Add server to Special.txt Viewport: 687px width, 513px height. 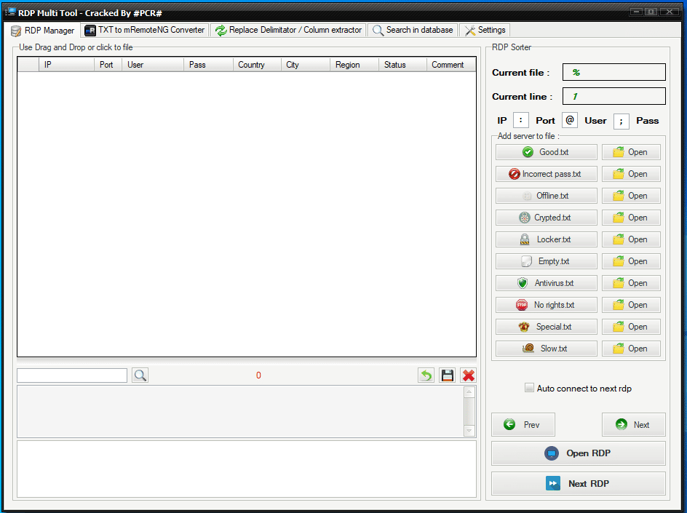point(546,327)
